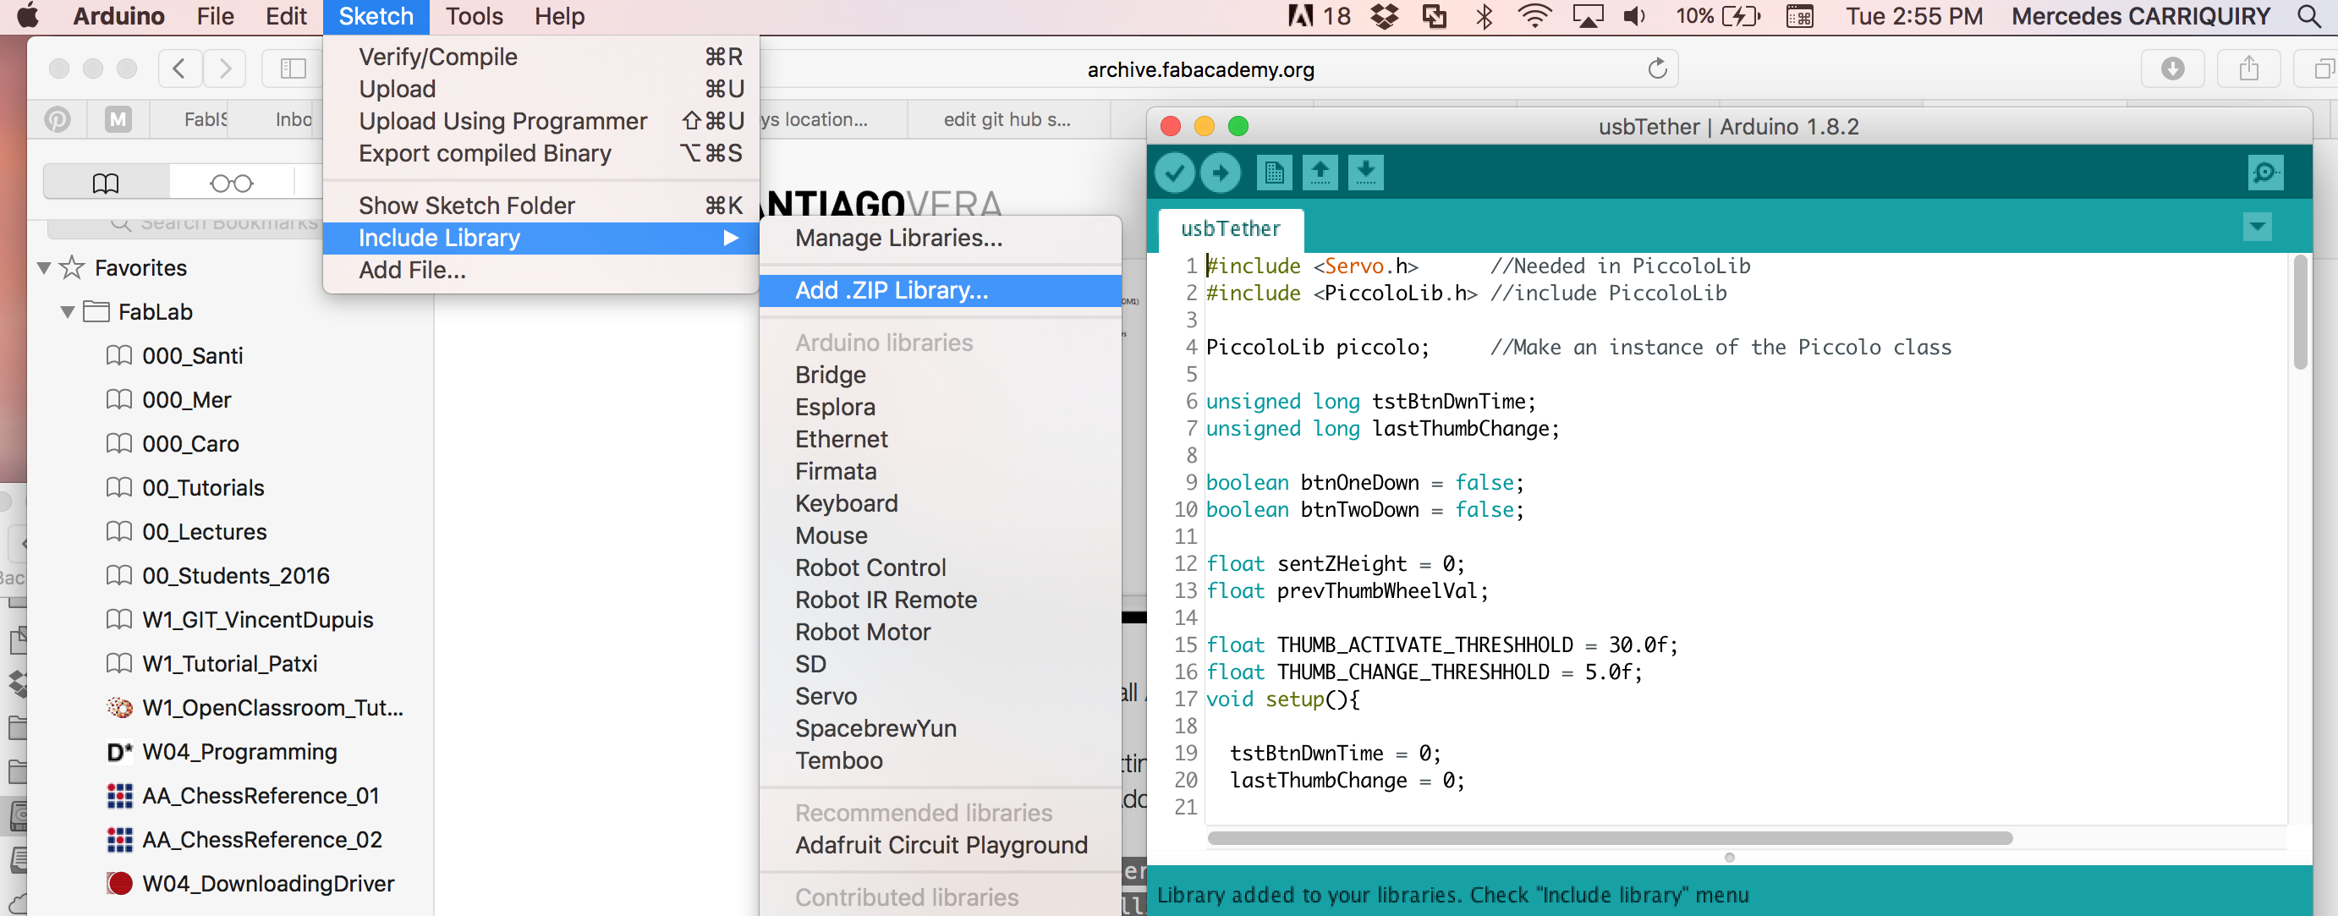Click the Arduino editor vertical scrollbar
This screenshot has height=916, width=2338.
click(2300, 313)
